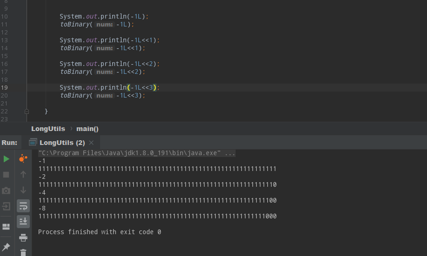Clear all console output with trash icon
427x256 pixels.
coord(23,252)
